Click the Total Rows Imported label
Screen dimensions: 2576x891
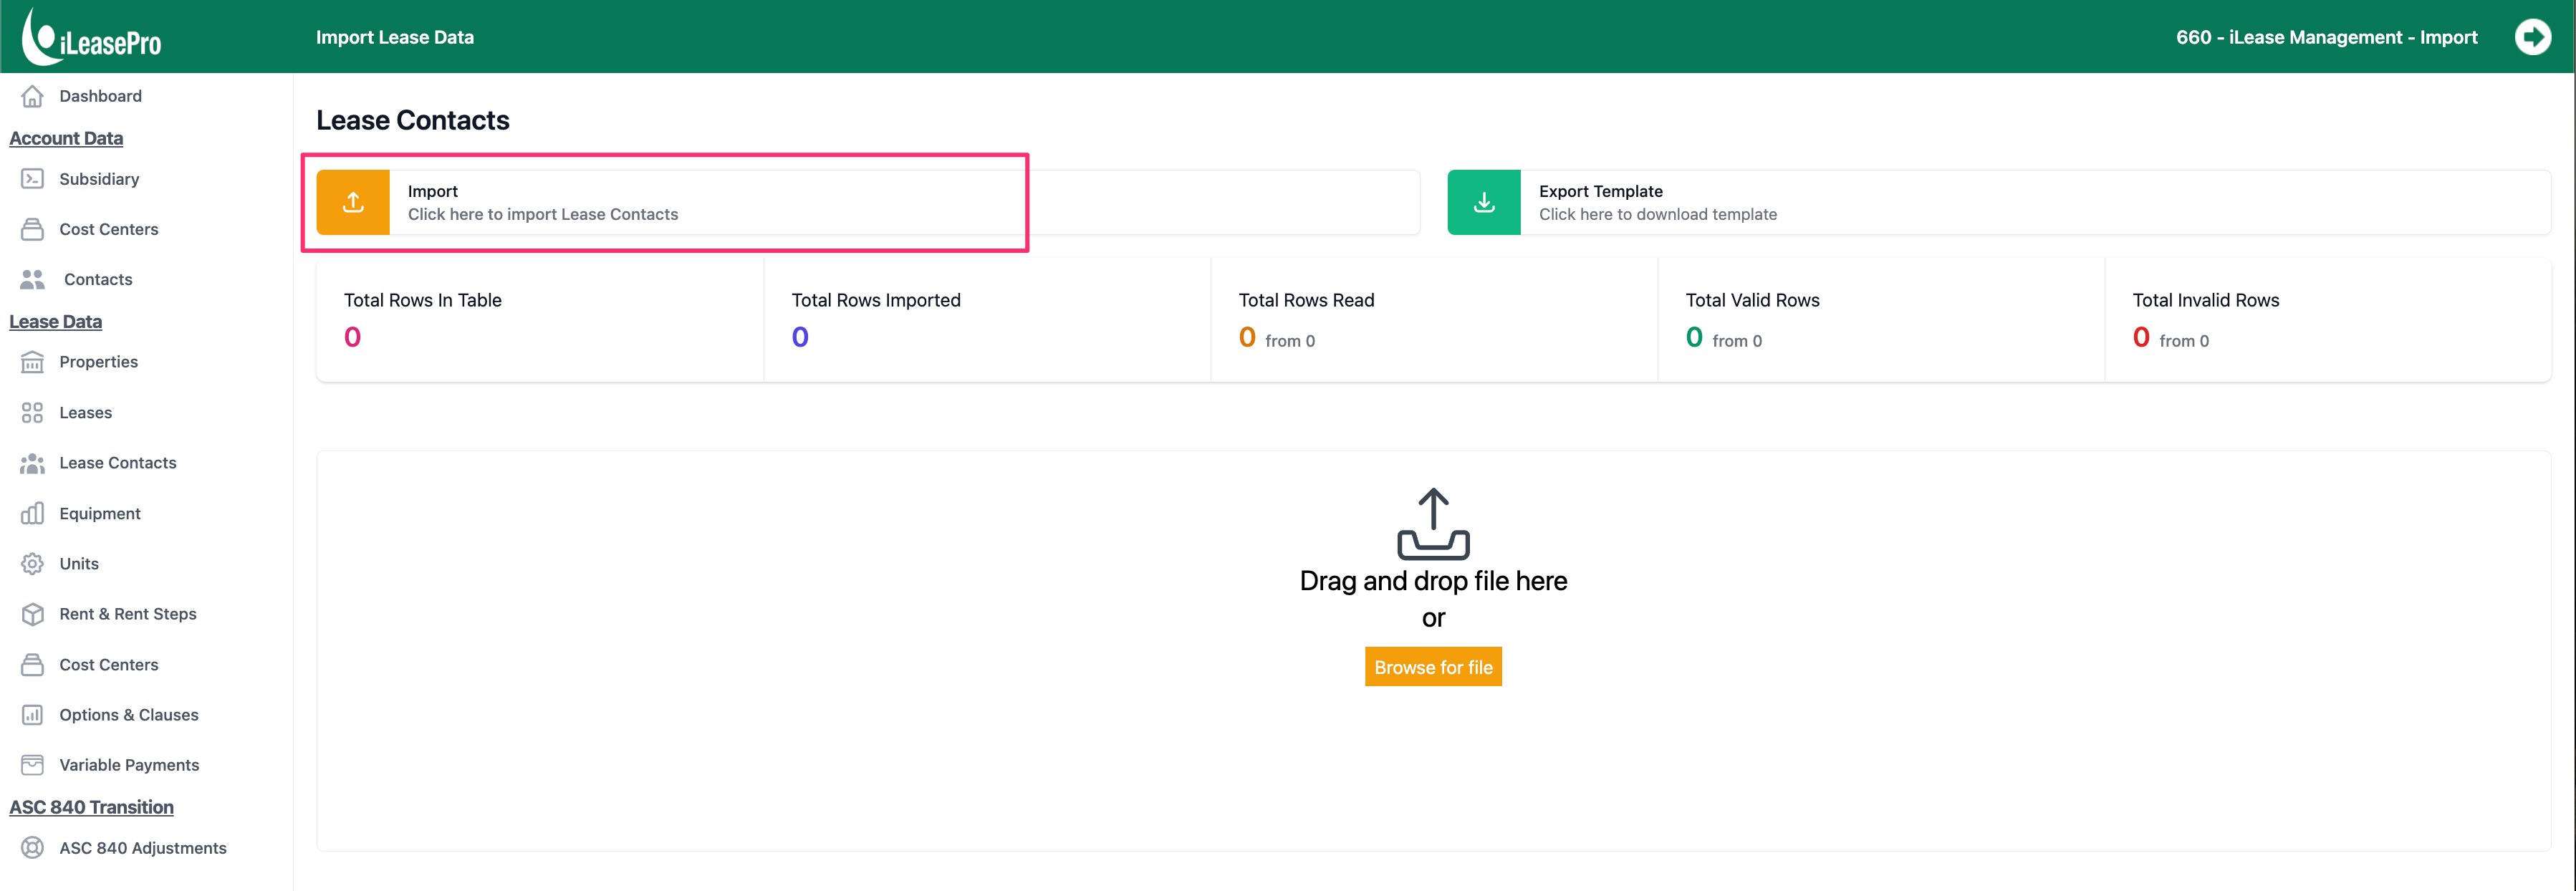[875, 300]
